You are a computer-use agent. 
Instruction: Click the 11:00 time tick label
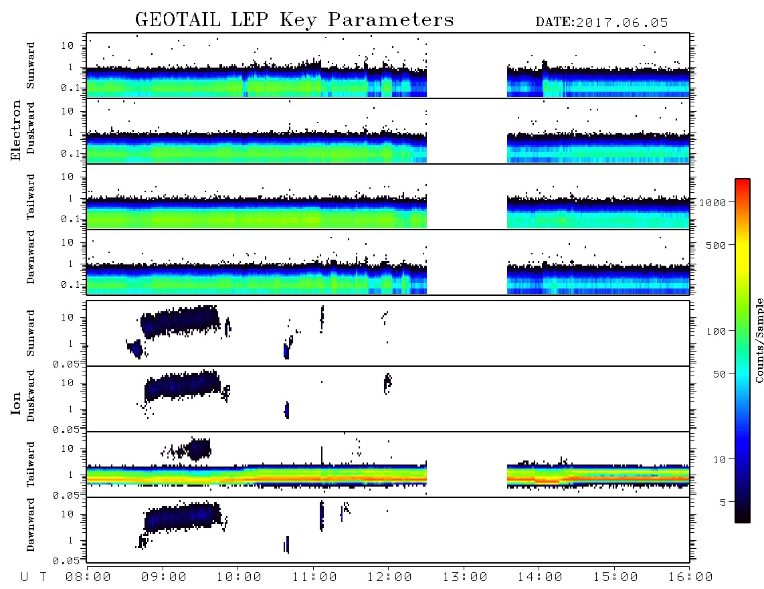coord(314,578)
